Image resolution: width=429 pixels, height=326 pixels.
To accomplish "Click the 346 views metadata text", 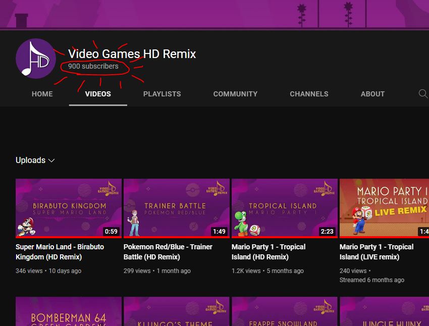I will pyautogui.click(x=29, y=271).
